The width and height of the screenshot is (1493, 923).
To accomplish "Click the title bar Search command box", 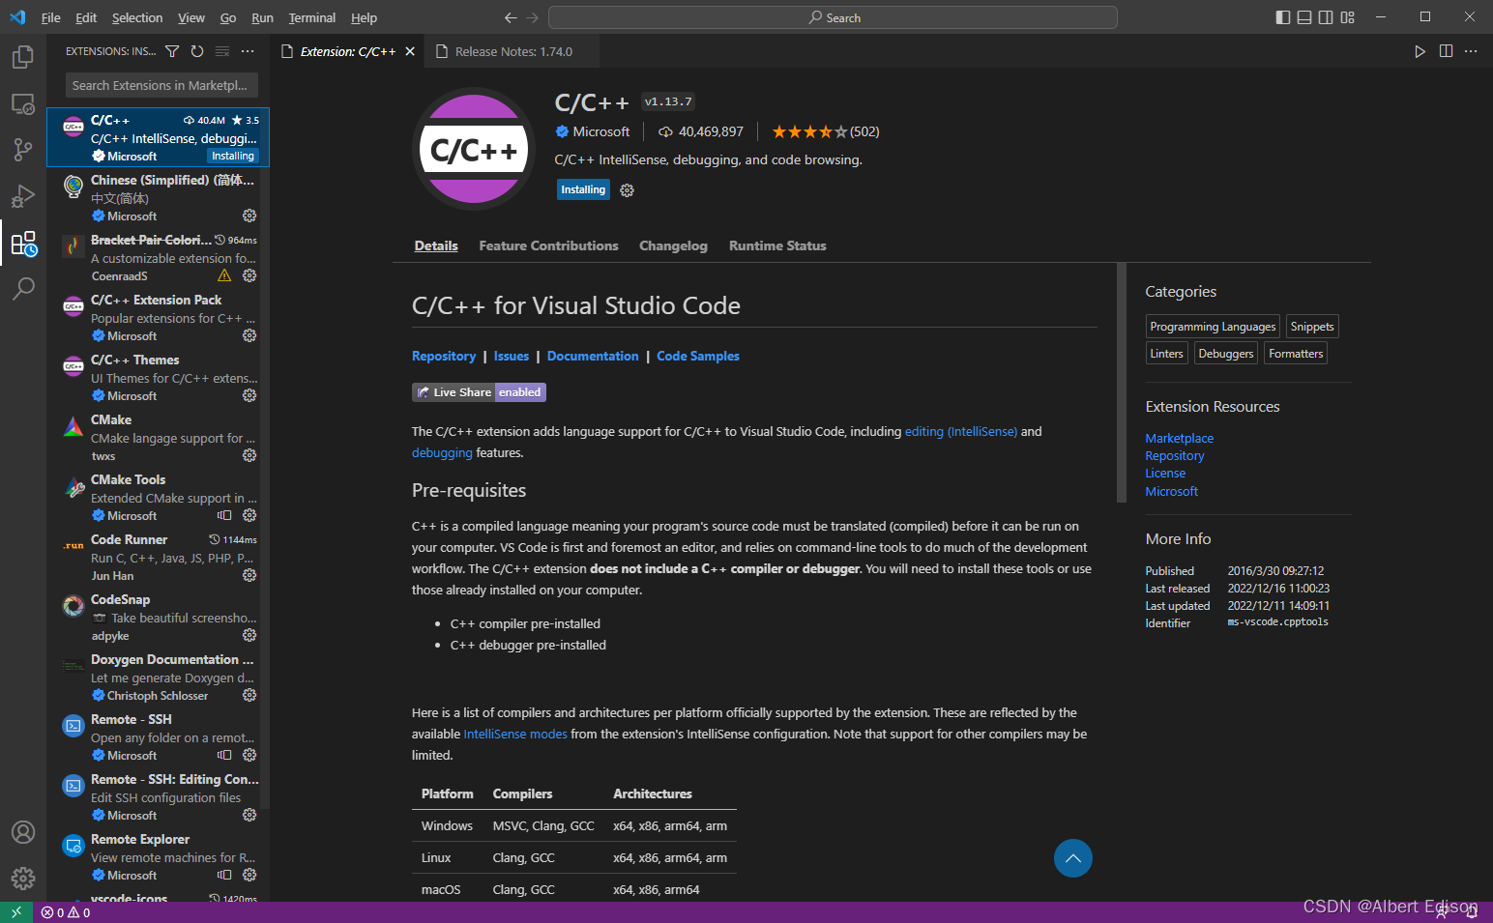I will (833, 17).
